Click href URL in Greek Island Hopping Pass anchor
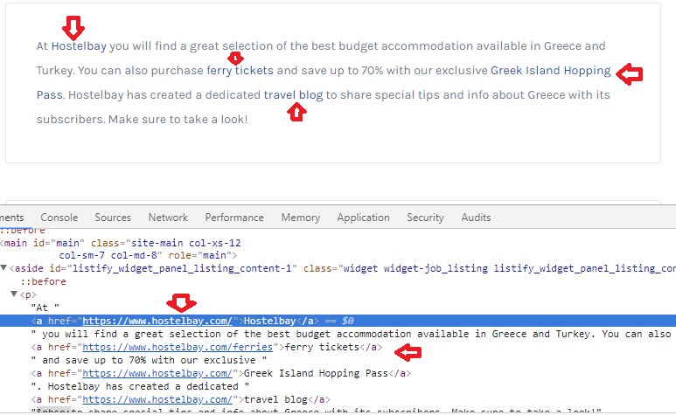 pyautogui.click(x=157, y=373)
